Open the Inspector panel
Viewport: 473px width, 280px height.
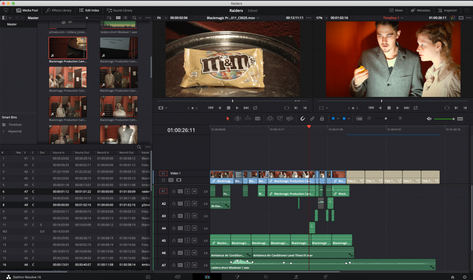[447, 10]
